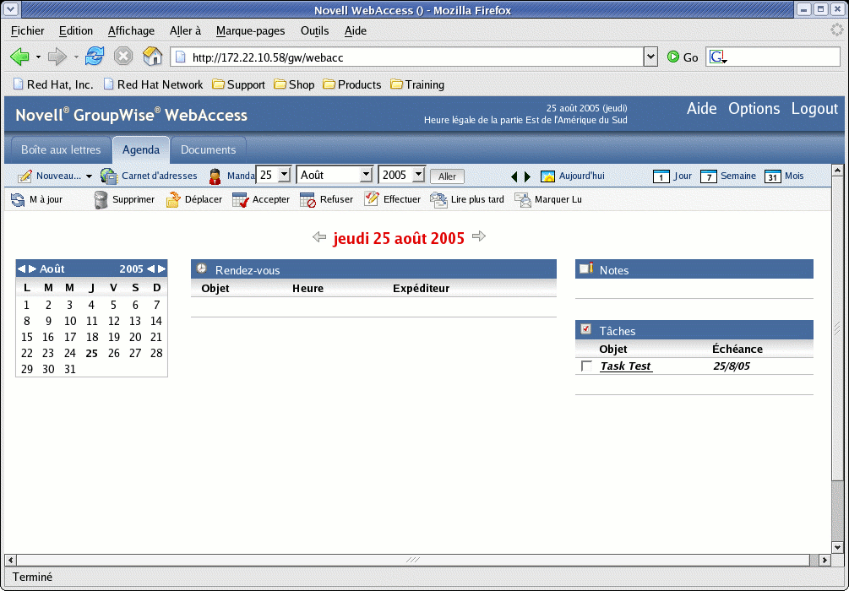Click black right arrow in the toolbar navigation
The height and width of the screenshot is (591, 849).
[x=527, y=176]
